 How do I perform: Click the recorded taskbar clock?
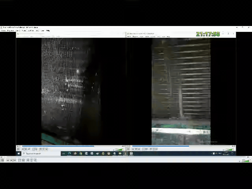(x=226, y=153)
